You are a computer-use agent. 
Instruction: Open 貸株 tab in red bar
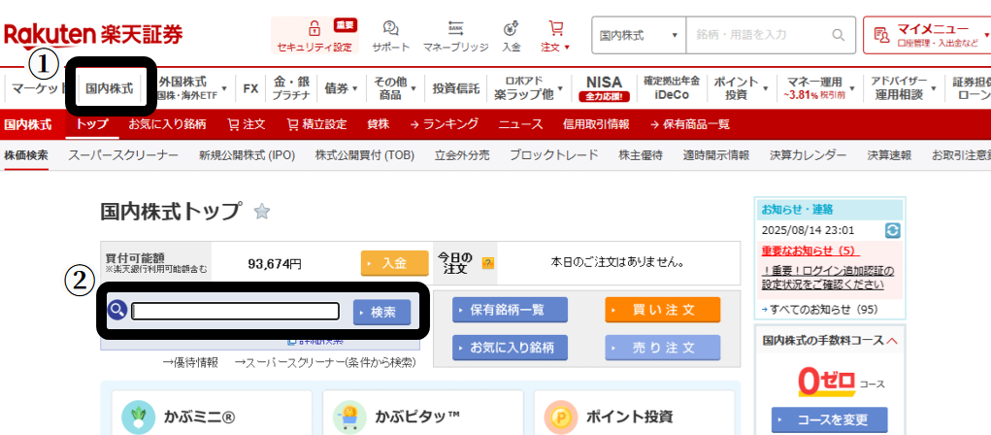pyautogui.click(x=378, y=124)
